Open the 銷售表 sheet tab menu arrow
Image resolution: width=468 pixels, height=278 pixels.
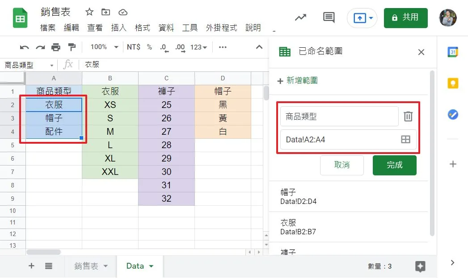(x=105, y=266)
